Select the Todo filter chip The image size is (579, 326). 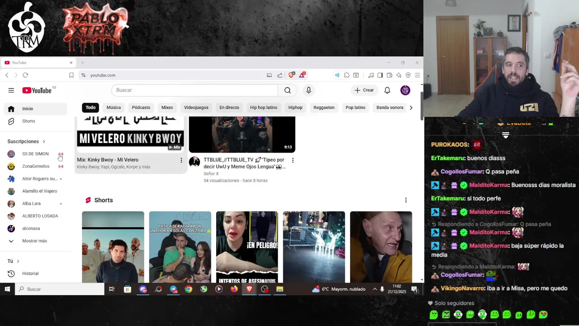[x=90, y=107]
